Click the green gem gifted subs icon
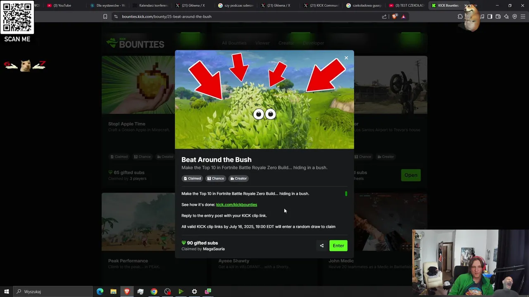Screen dimensions: 529x297 (183, 243)
